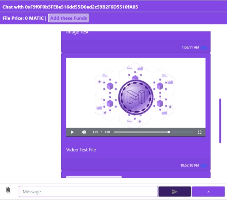Click the 1:08:11 AM timestamp
Viewport: 227px width, 200px height.
pyautogui.click(x=190, y=47)
